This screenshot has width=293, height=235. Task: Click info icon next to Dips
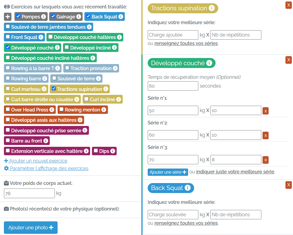113,151
